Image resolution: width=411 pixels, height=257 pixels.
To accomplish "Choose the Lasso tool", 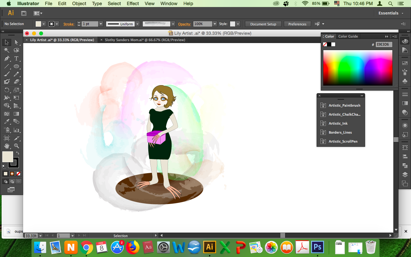I will pyautogui.click(x=16, y=50).
